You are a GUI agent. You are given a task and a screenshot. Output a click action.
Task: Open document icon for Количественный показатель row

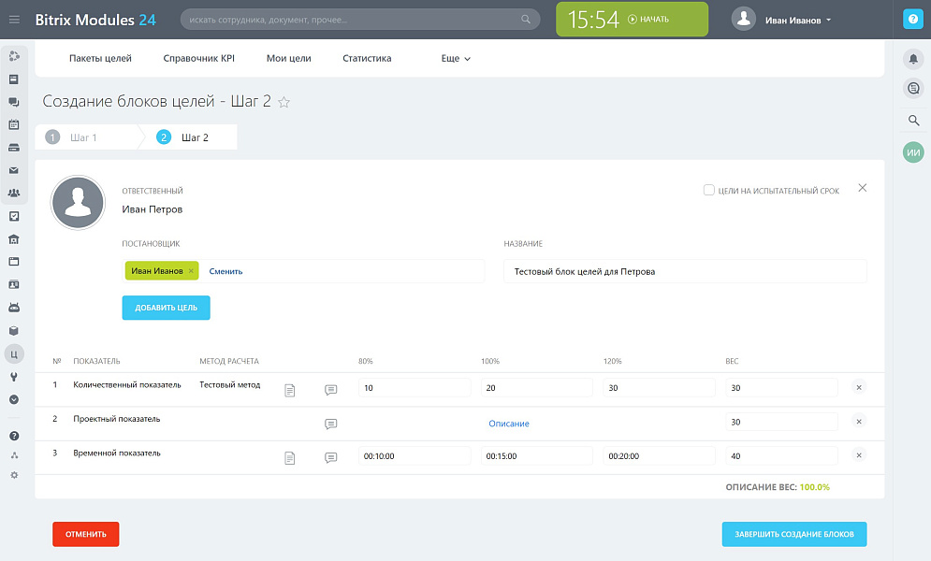point(289,390)
